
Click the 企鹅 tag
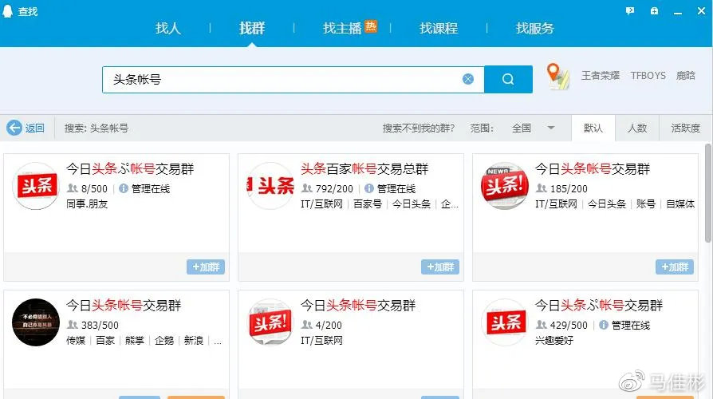click(x=164, y=340)
